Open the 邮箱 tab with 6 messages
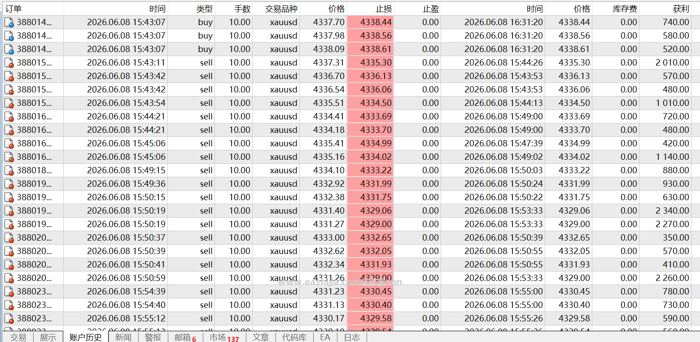 coord(185,337)
